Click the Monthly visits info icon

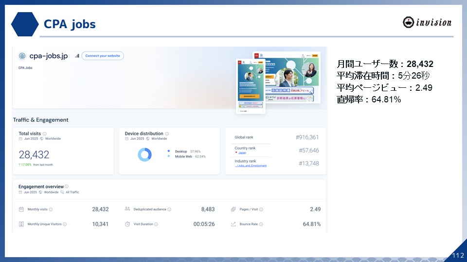click(x=51, y=210)
